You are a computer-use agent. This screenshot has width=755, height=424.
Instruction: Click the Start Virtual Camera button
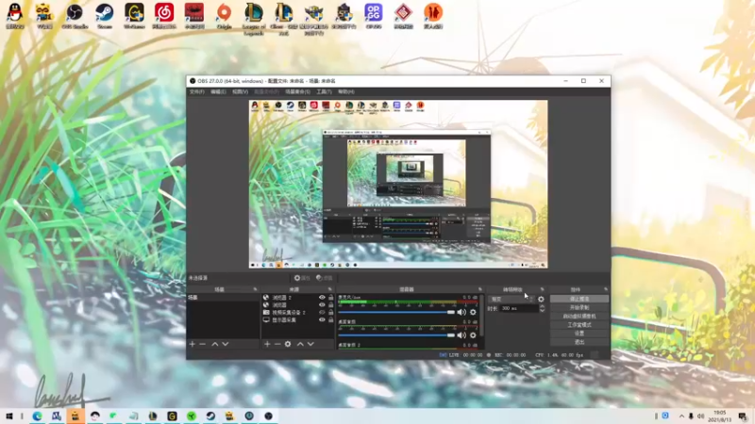(579, 317)
